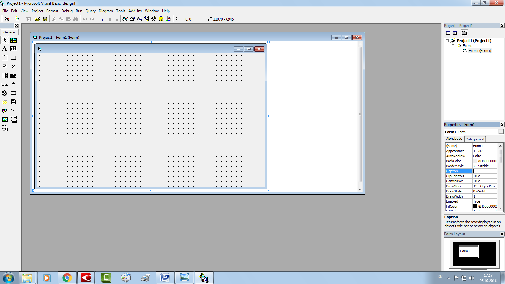Select the PictureBox control tool

(x=14, y=40)
